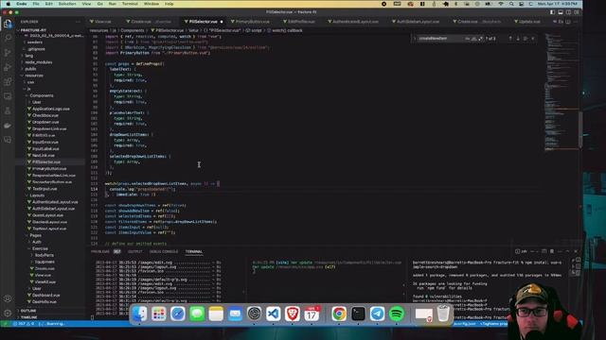
Task: Collapse the Layouts folder
Action: tap(37, 195)
